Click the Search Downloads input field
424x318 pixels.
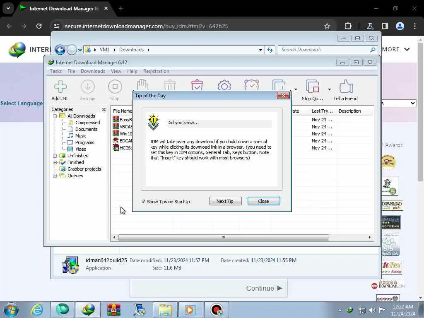pos(325,50)
